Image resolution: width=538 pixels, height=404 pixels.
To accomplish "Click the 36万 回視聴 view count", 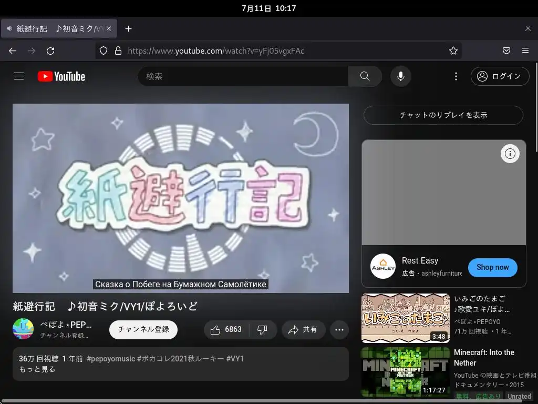I will pos(39,359).
